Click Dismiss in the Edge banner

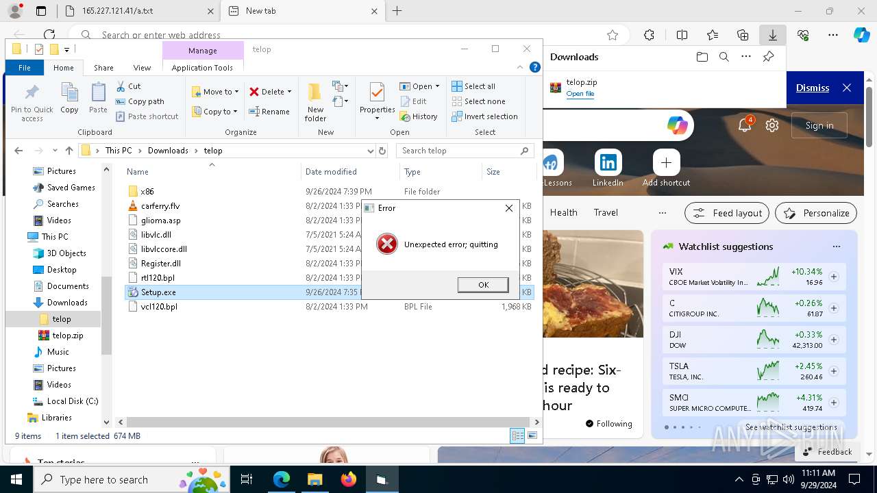[x=813, y=88]
